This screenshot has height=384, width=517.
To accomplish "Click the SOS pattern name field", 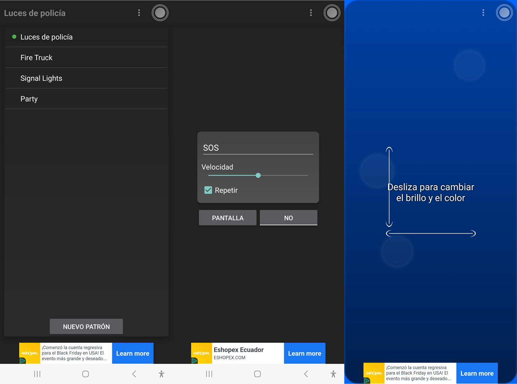I will [258, 148].
